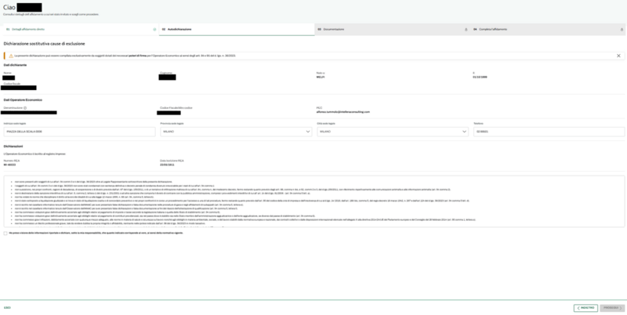
Task: Click the Numero REA value
Action: [x=9, y=165]
